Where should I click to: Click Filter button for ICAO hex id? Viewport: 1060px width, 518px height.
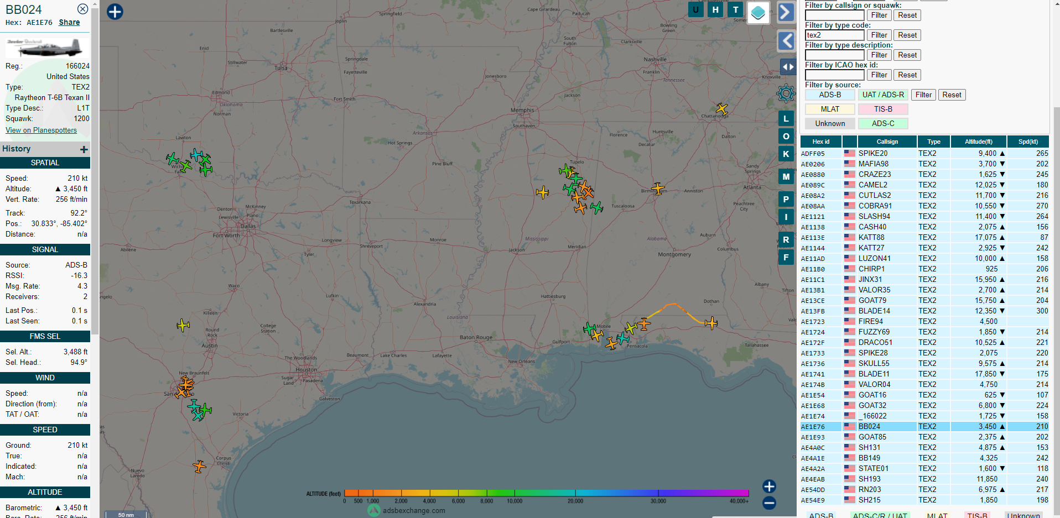click(x=879, y=75)
